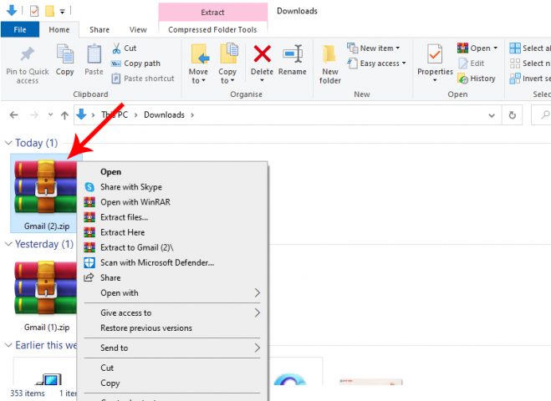Click Paste shortcut in the ribbon
The image size is (551, 401).
[x=143, y=79]
